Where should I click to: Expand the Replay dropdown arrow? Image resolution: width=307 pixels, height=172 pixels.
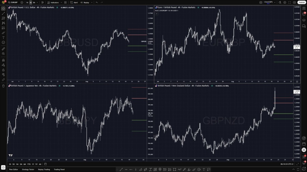tap(92, 2)
